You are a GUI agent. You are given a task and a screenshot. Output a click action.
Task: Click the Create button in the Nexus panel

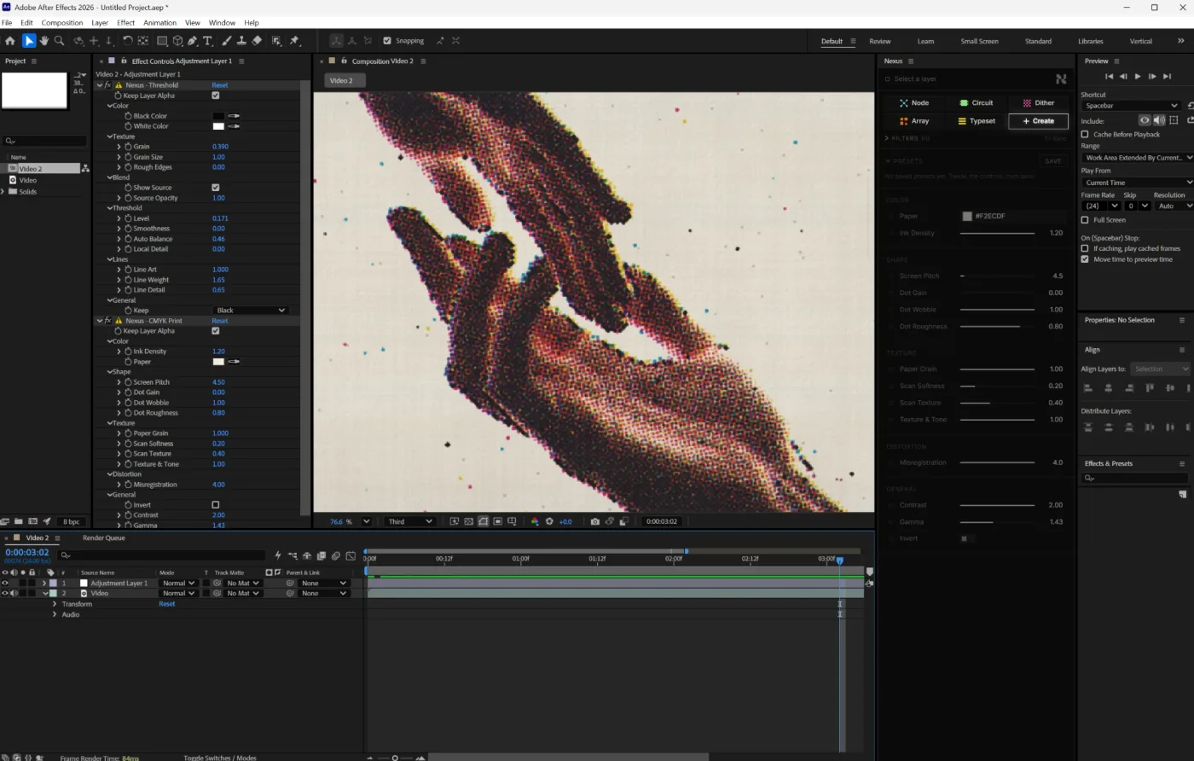tap(1039, 121)
